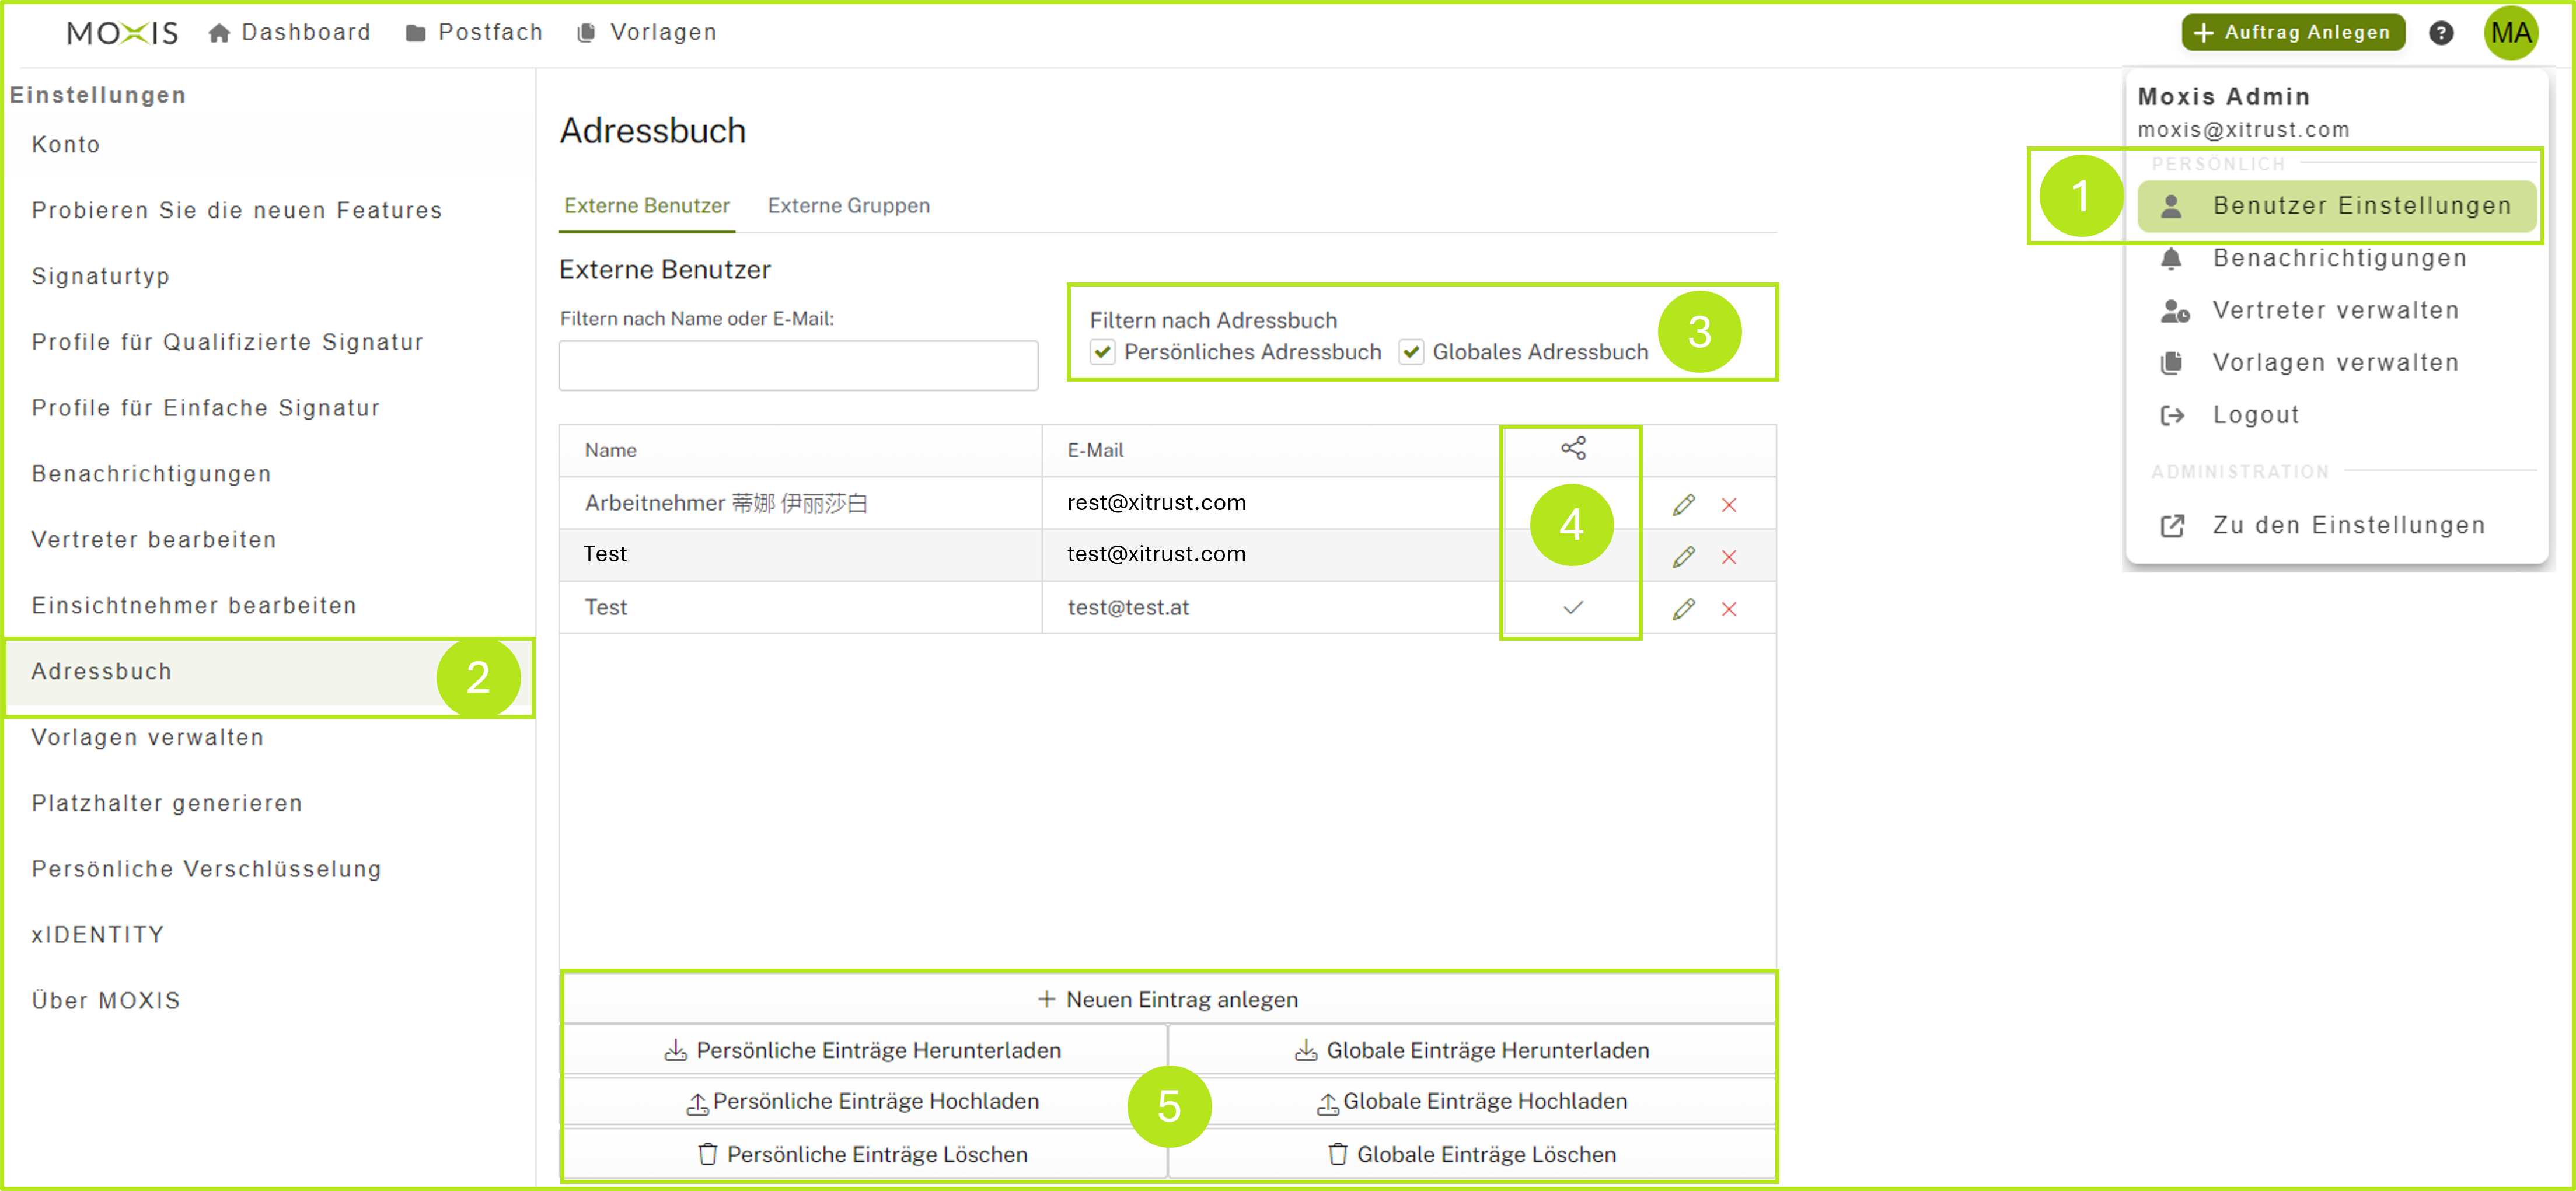Edit the rest@xitrust.com entry pencil icon
The image size is (2576, 1191).
pyautogui.click(x=1684, y=504)
